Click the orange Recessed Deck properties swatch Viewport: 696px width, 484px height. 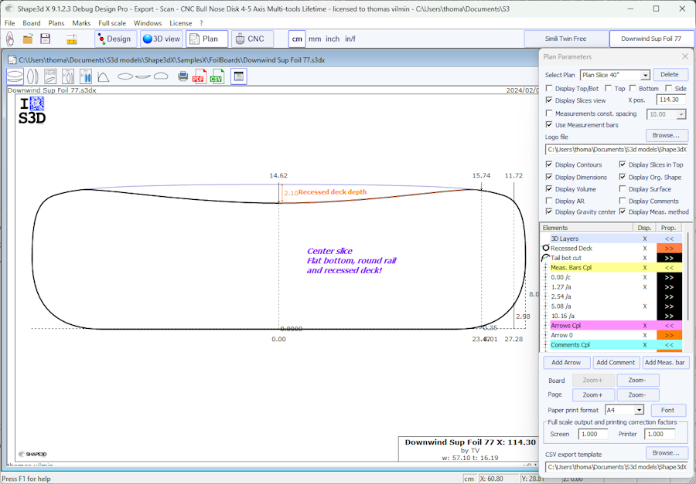669,249
